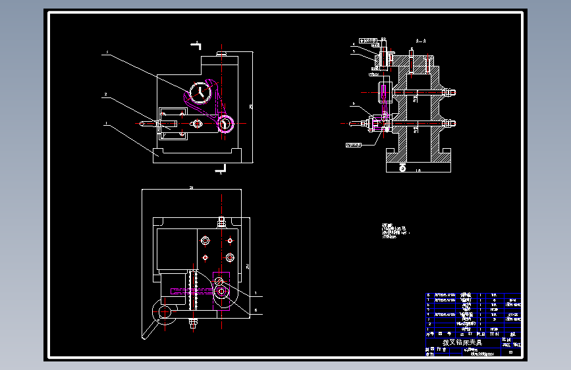Click balloon number 1 label beside bottom view
The width and height of the screenshot is (571, 370).
click(256, 293)
